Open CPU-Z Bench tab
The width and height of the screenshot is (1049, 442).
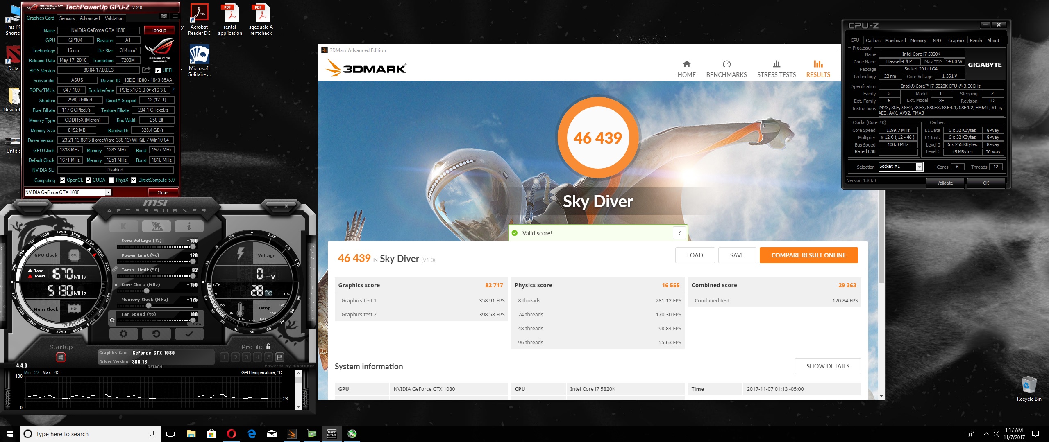[x=976, y=41]
